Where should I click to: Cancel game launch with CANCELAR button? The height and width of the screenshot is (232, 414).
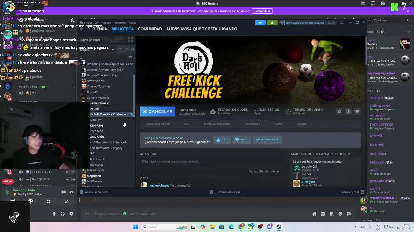point(158,111)
